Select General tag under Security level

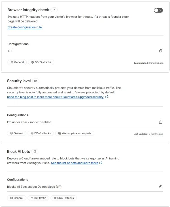pos(17,133)
